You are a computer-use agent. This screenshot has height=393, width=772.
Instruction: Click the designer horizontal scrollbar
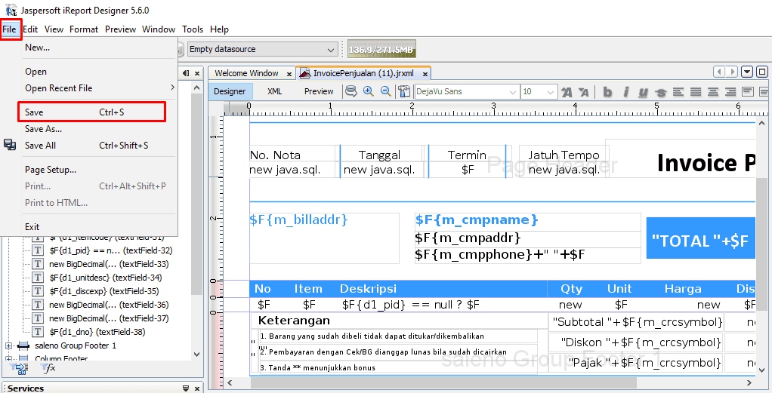point(443,382)
